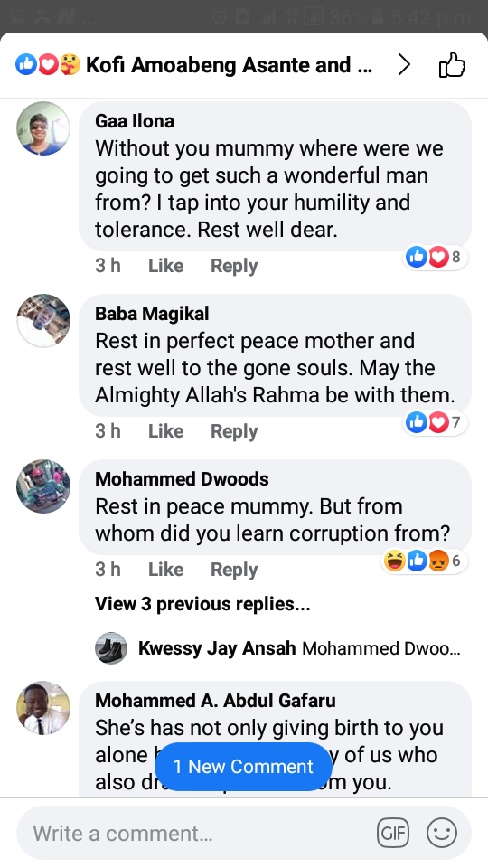Open reactions list via the chevron arrow

405,65
